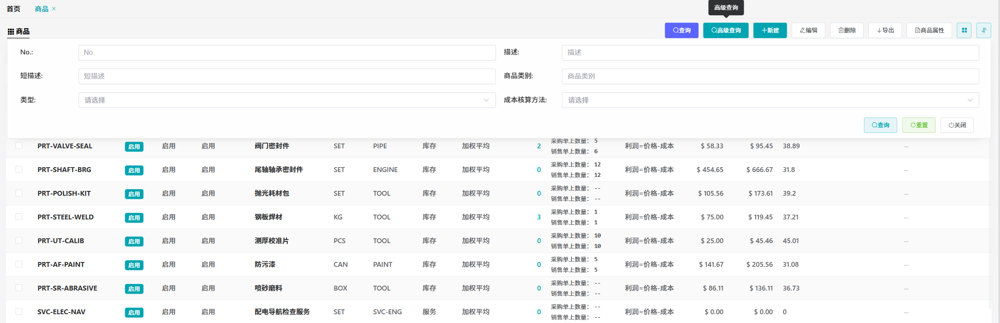Open 商品属性 document button

click(x=929, y=30)
